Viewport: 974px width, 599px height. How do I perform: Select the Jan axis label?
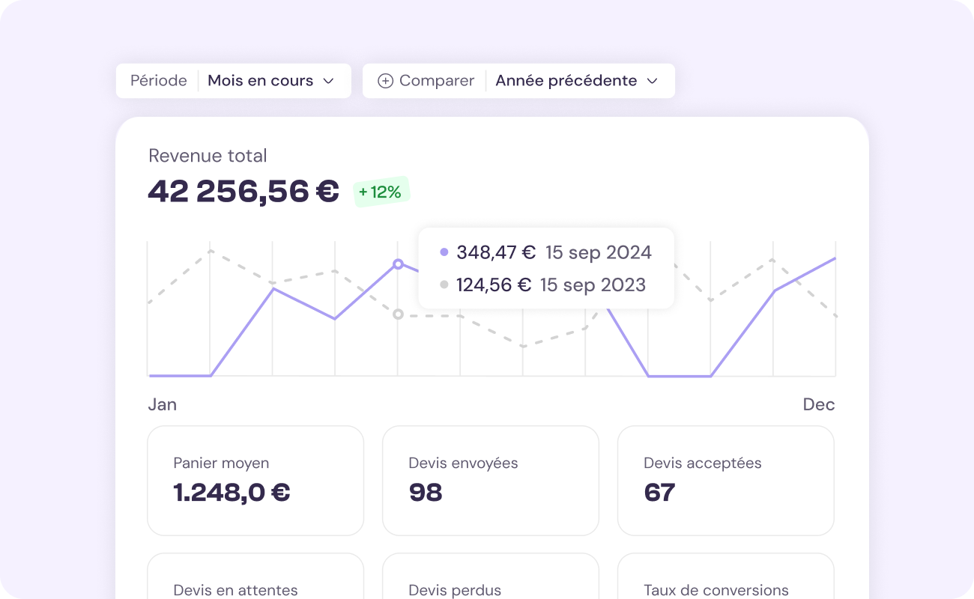pos(163,404)
